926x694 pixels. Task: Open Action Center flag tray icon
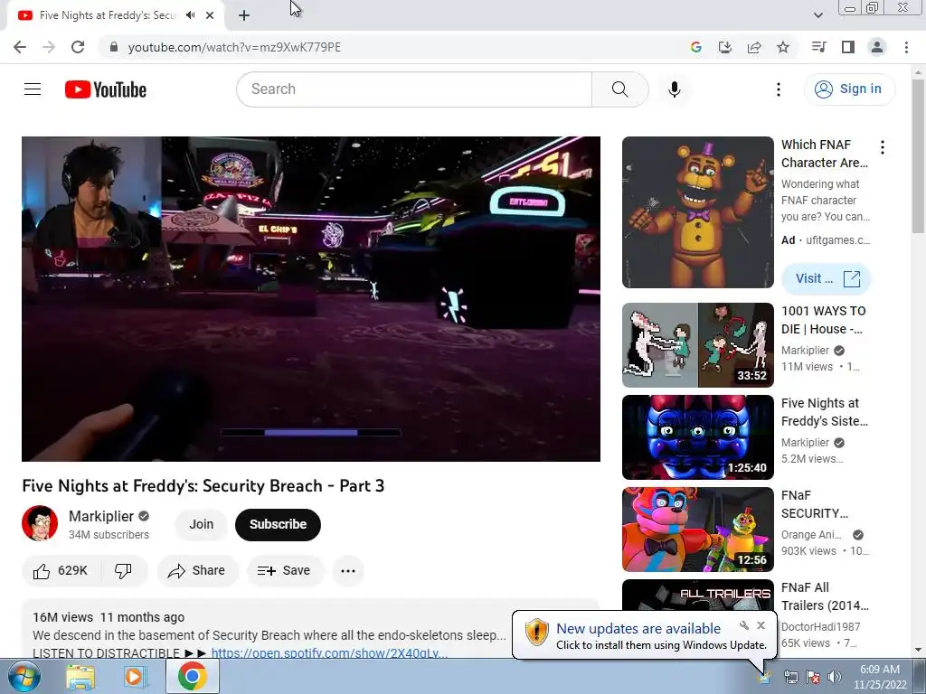point(813,677)
